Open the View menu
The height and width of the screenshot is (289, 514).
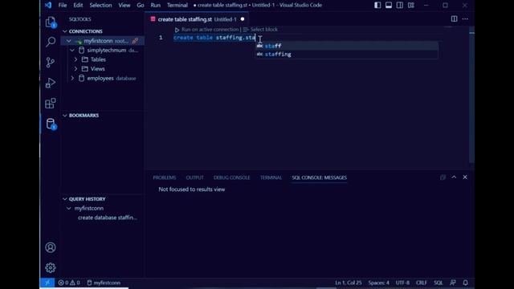point(124,6)
